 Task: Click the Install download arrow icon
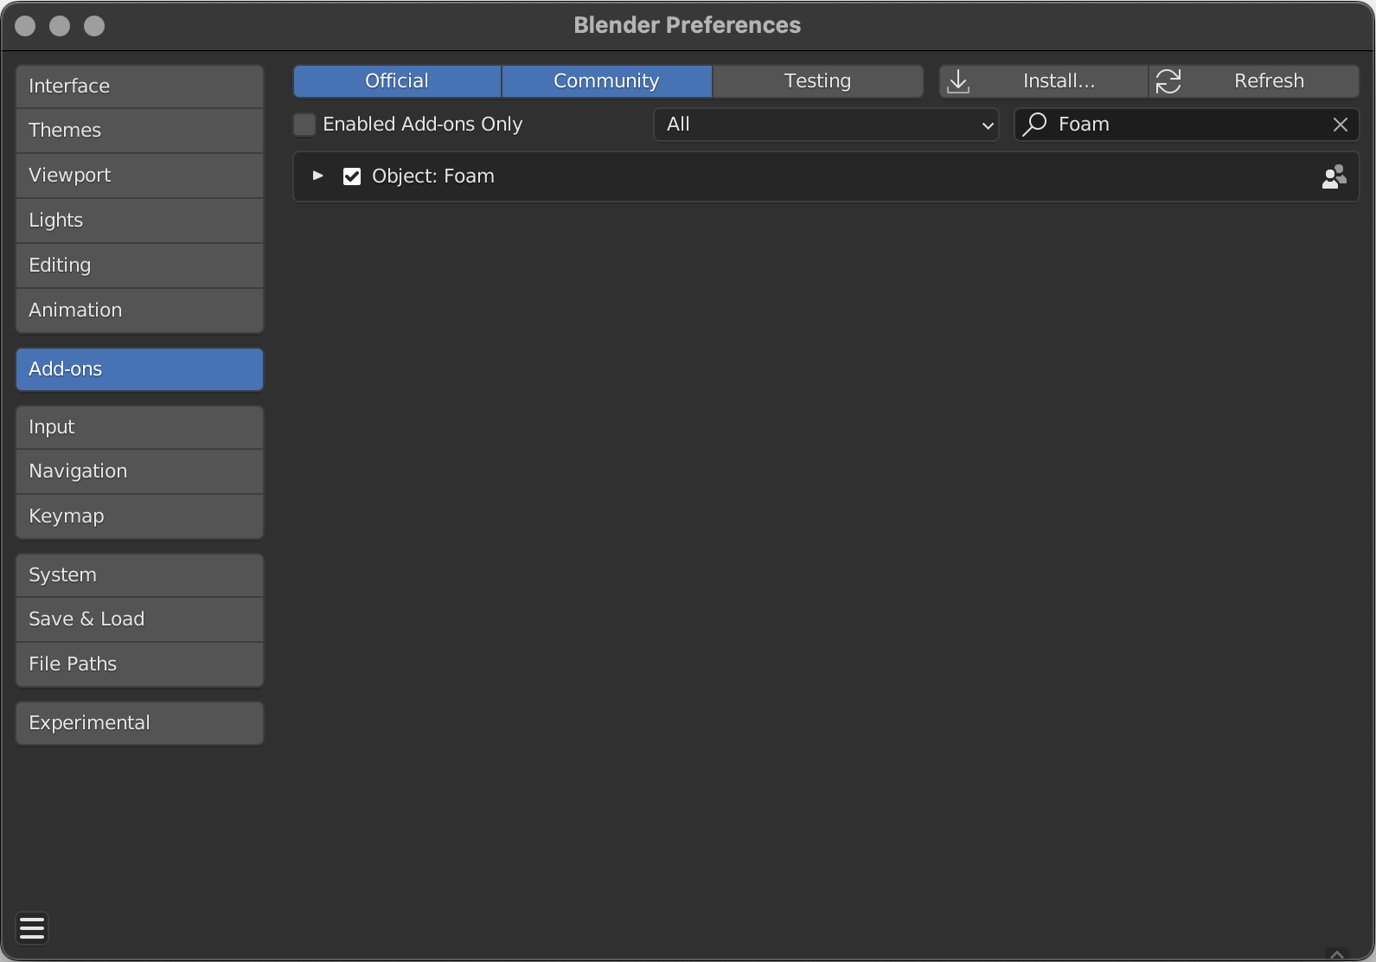(x=958, y=81)
